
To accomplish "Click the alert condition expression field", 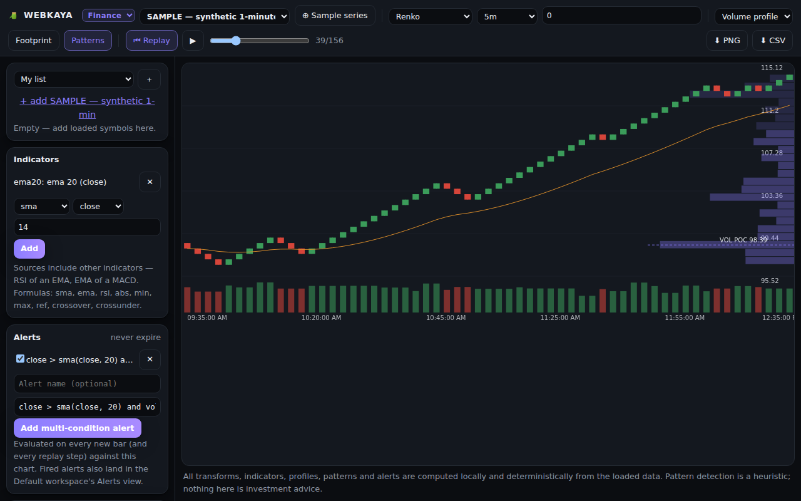I will [x=87, y=407].
